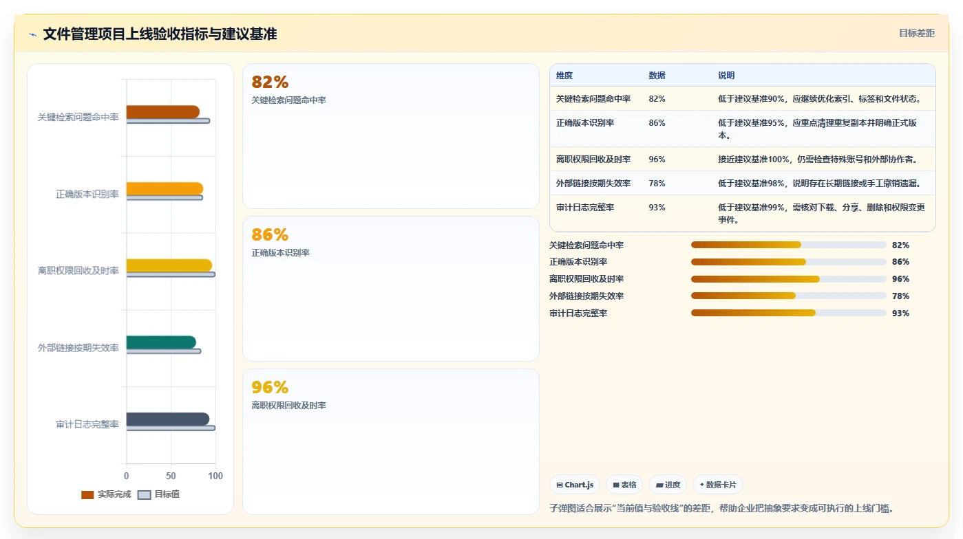Click the chart axis label 关键检索问题命中率
963x539 pixels.
click(x=78, y=118)
